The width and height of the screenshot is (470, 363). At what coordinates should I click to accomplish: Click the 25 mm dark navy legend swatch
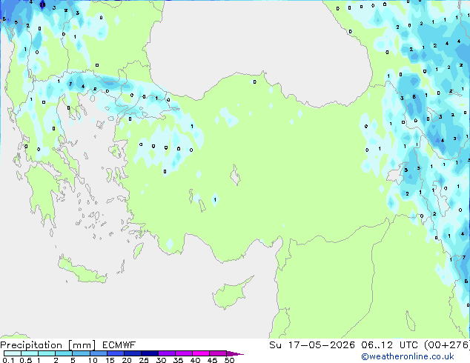150,353
